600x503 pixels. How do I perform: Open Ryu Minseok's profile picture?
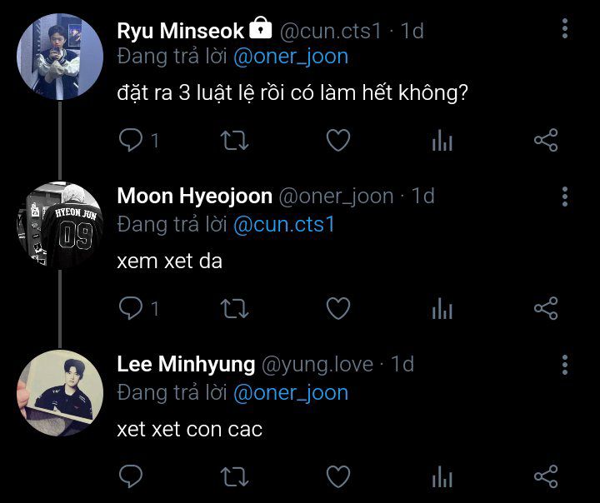[60, 57]
